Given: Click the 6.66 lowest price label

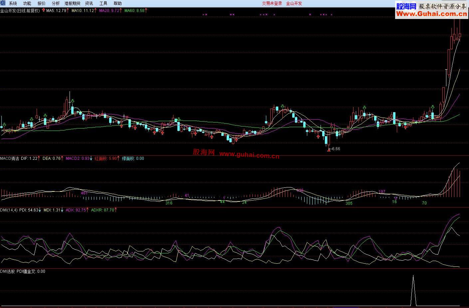Looking at the screenshot, I should coord(336,149).
